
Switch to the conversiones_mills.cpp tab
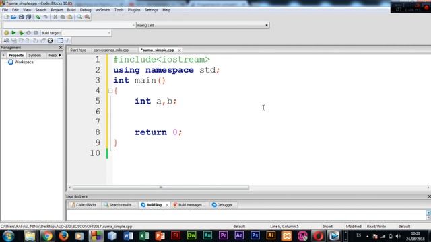tap(111, 50)
